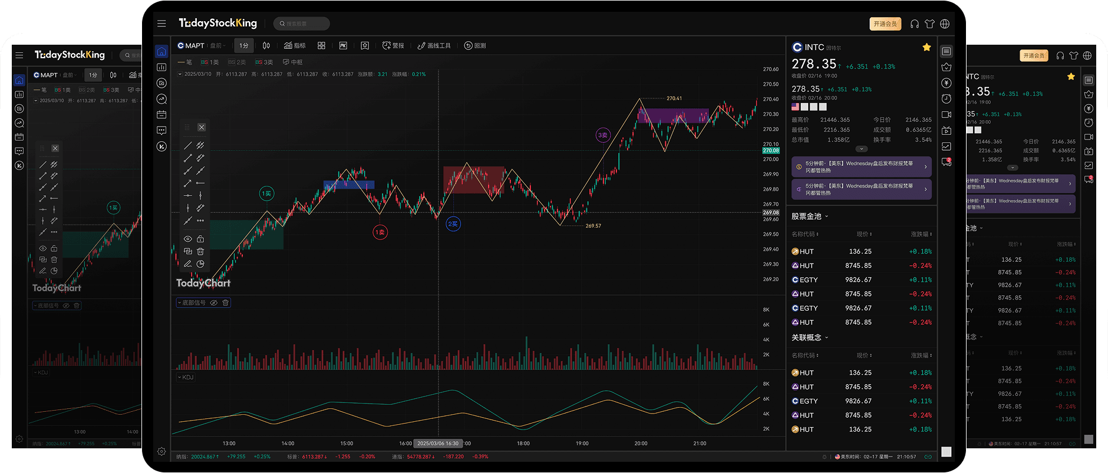
Task: Click the MAPT symbol in chart toolbar
Action: [x=191, y=45]
